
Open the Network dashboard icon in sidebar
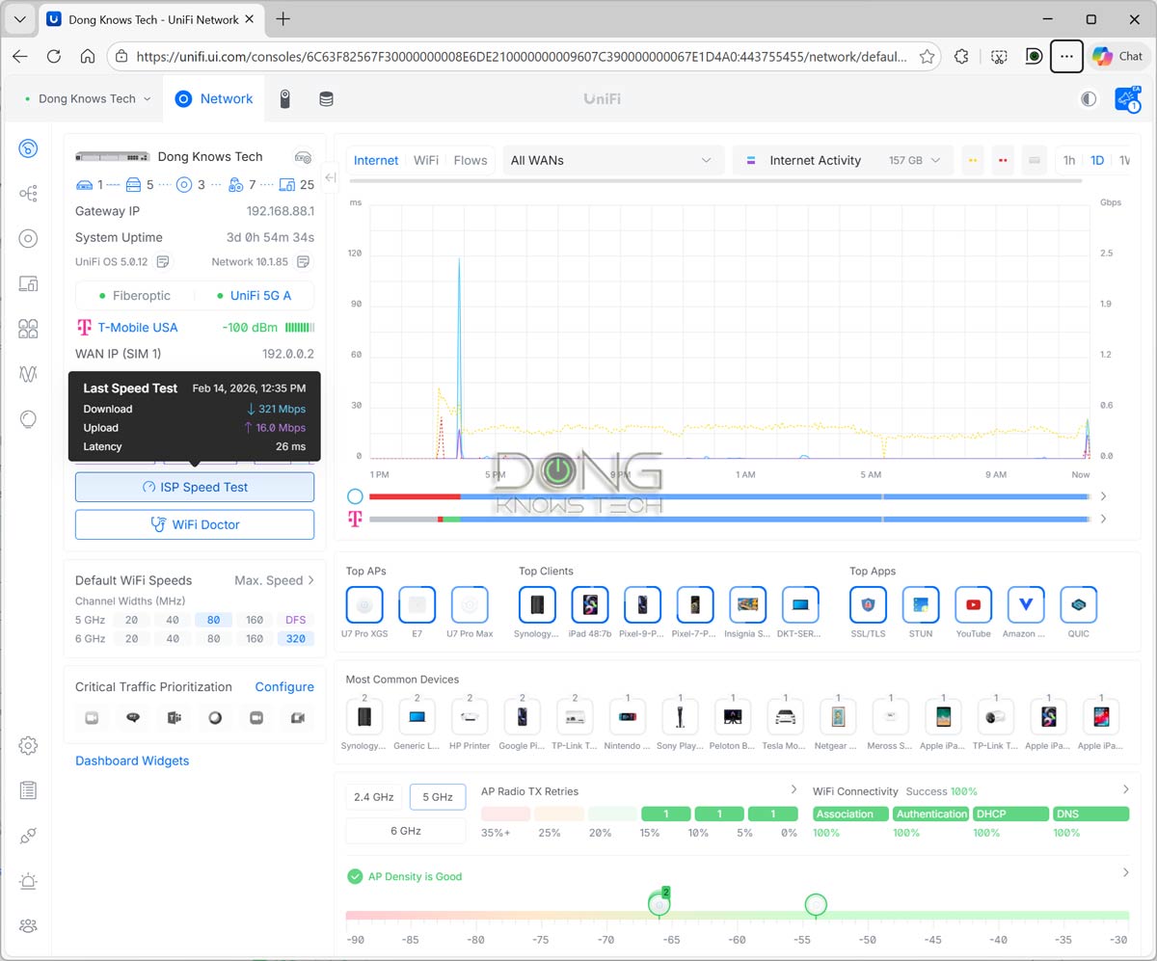pos(29,148)
